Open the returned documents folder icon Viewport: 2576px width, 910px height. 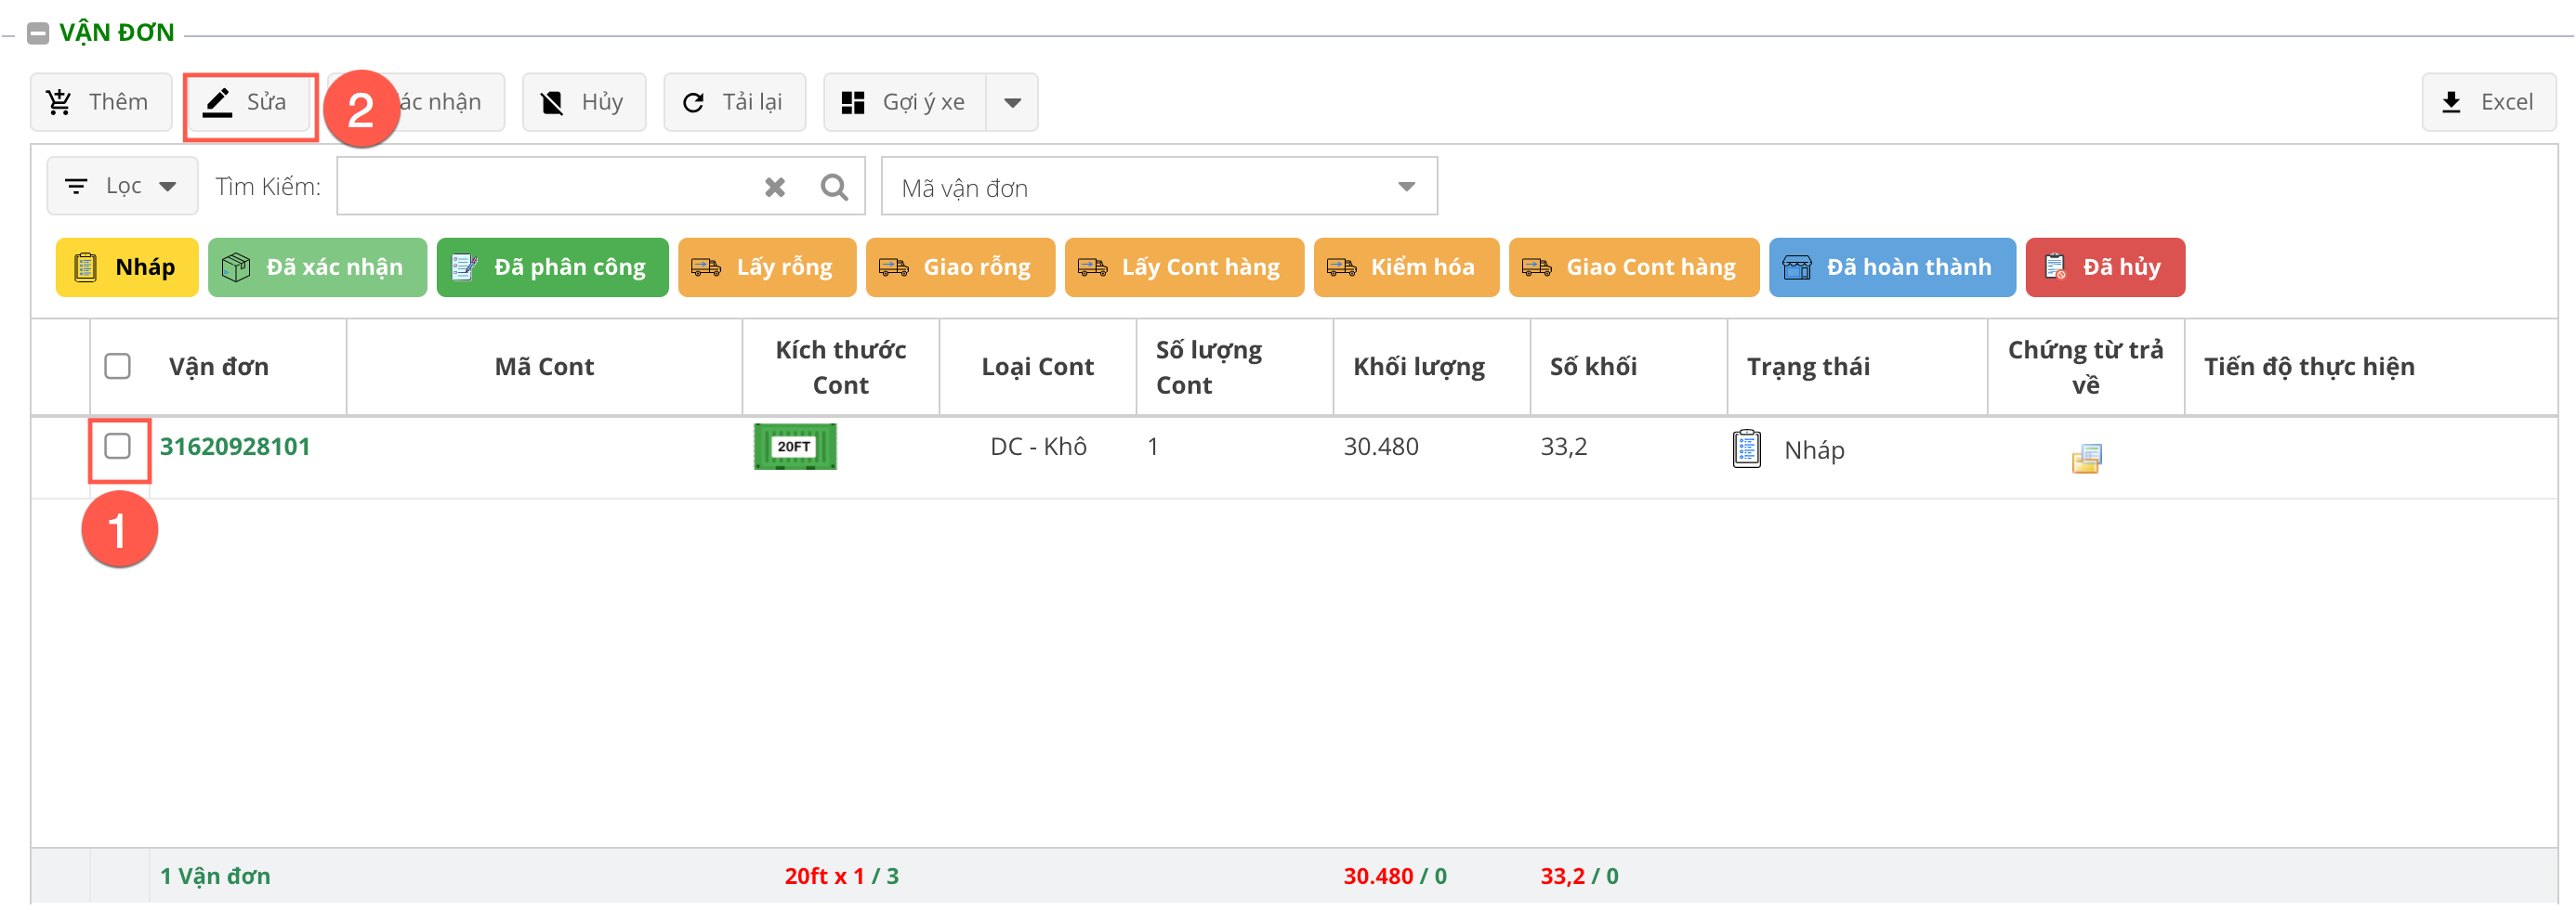click(x=2085, y=459)
